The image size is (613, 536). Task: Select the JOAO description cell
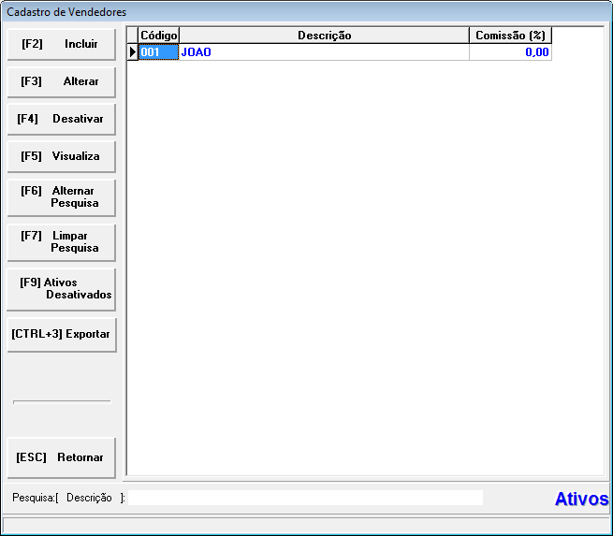(x=324, y=52)
